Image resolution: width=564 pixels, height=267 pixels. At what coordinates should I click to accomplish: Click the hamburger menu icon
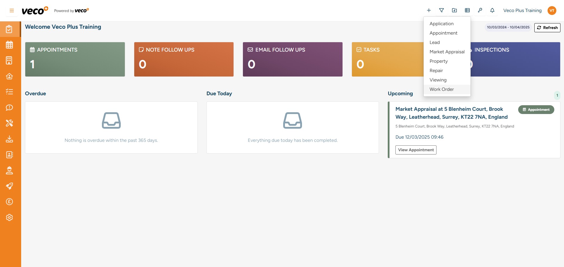[12, 11]
